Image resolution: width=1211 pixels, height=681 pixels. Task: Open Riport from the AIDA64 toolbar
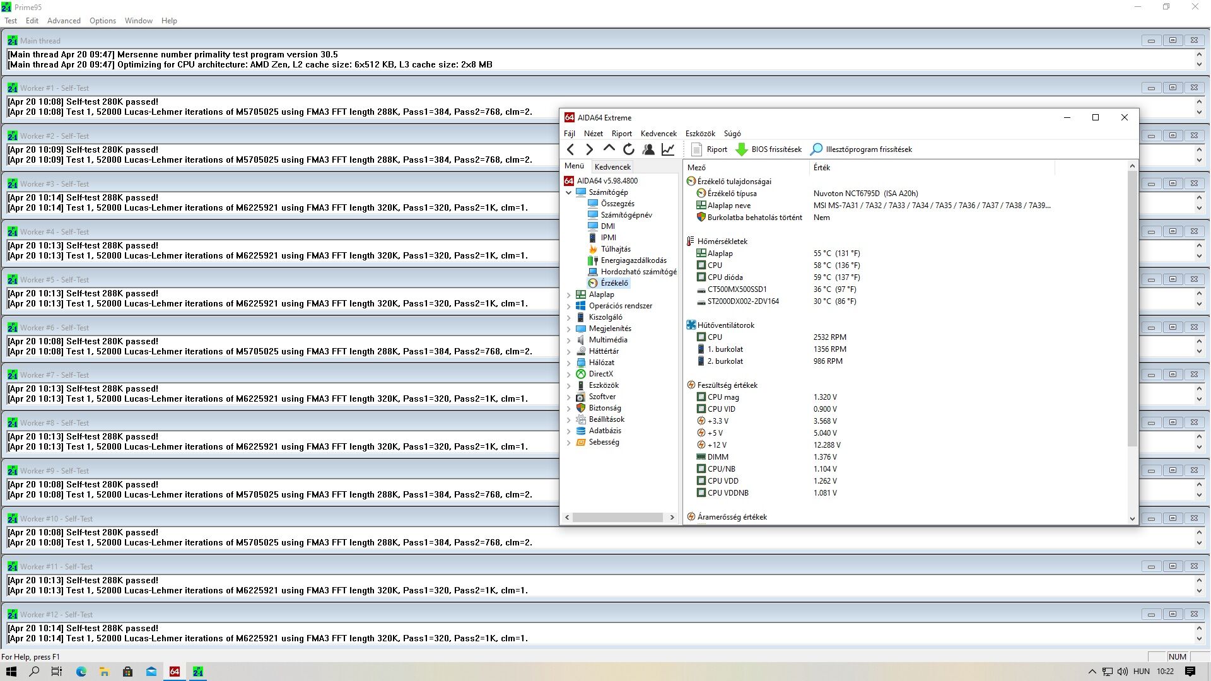[710, 149]
